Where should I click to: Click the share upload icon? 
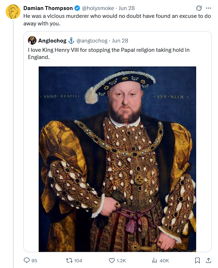click(208, 260)
